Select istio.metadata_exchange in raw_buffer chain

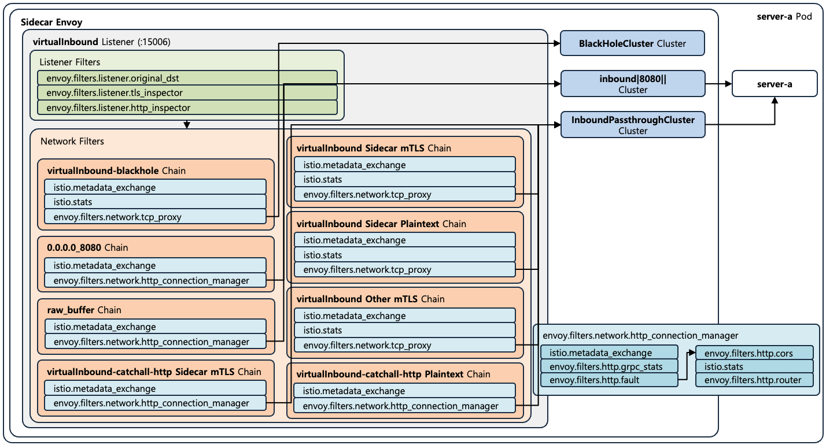[x=156, y=327]
